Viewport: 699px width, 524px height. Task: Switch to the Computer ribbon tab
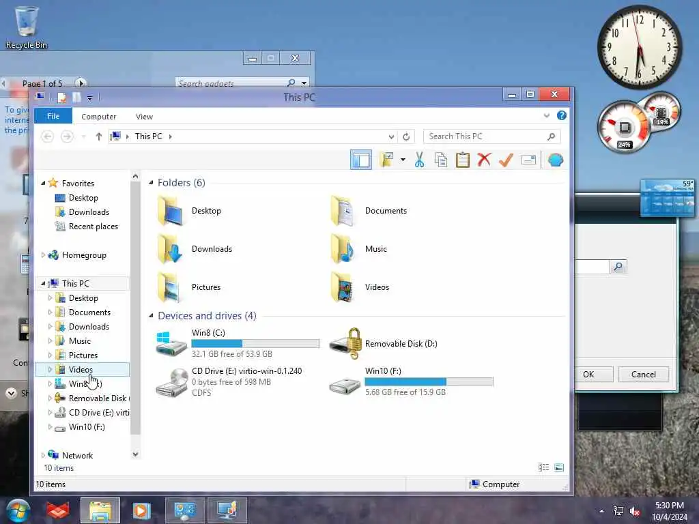98,116
